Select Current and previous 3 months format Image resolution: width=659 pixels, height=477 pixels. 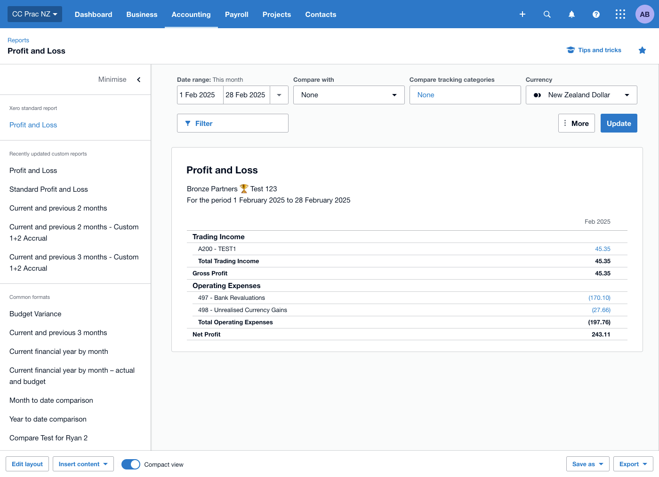coord(58,333)
